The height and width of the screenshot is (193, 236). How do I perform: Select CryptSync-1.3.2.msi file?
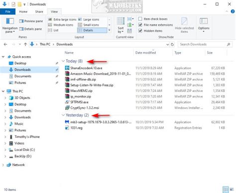(85, 108)
